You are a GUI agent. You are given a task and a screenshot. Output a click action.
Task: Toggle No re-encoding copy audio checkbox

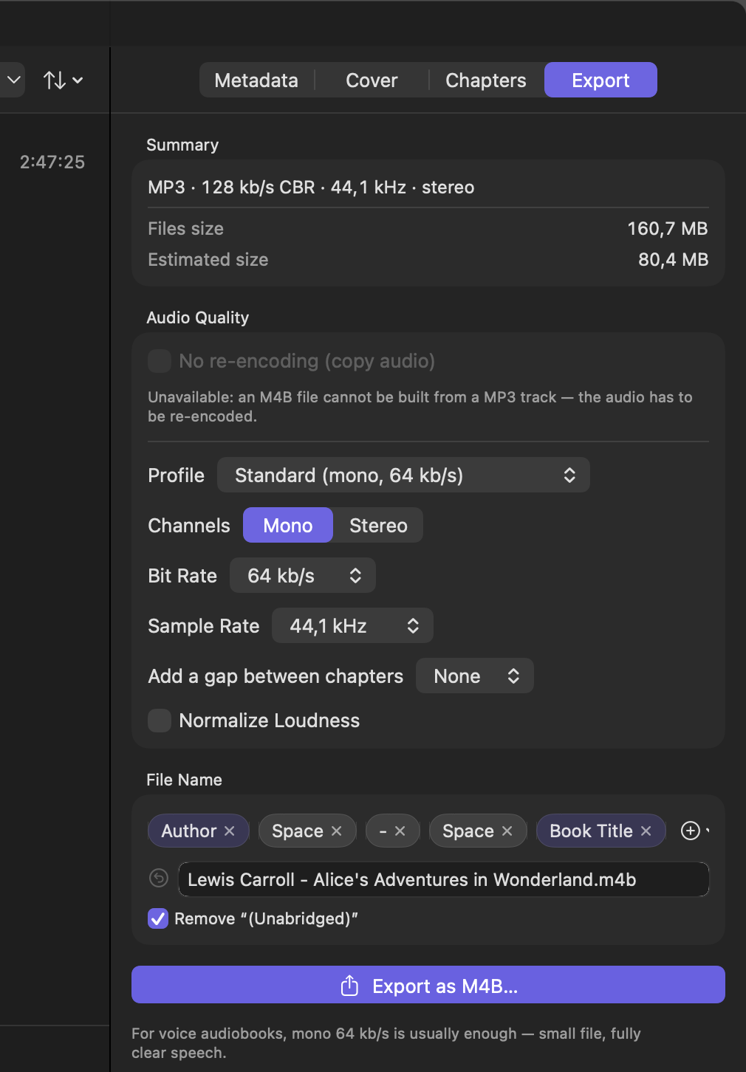coord(160,361)
